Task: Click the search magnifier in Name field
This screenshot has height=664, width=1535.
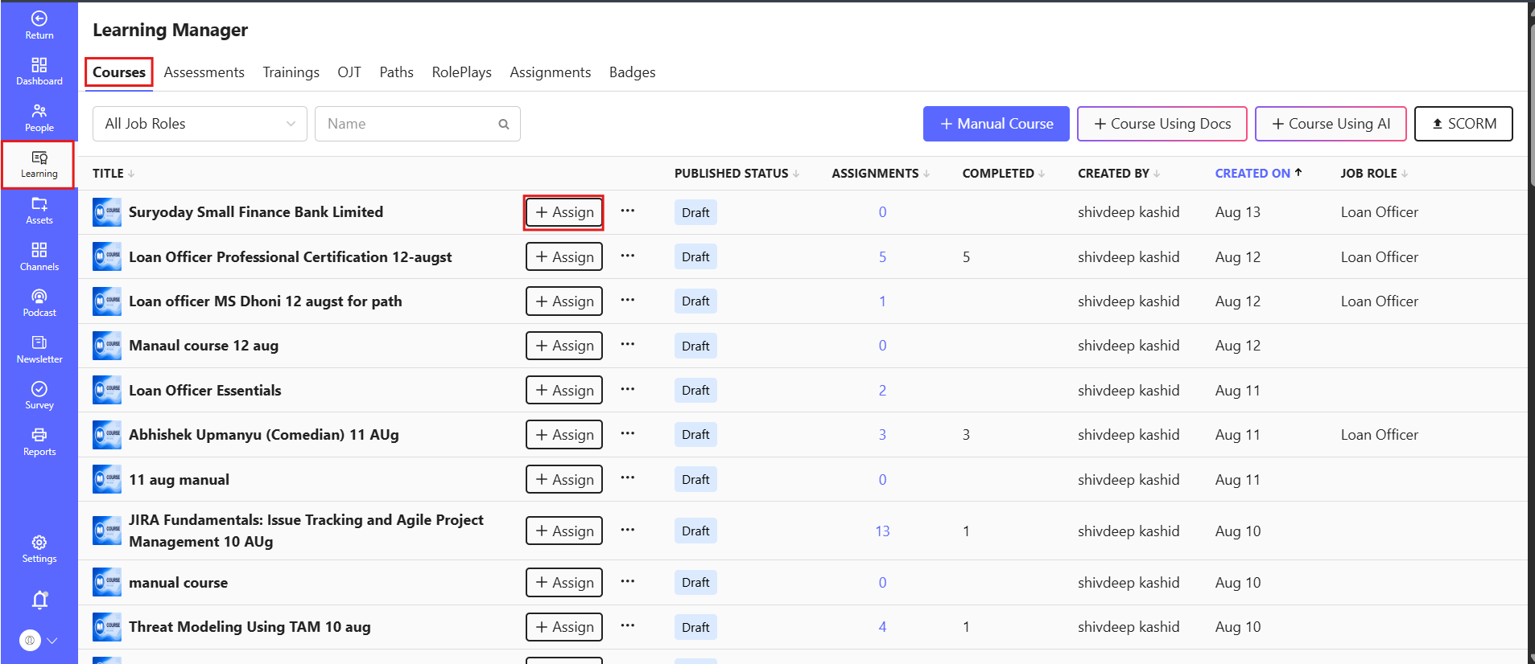Action: (504, 124)
